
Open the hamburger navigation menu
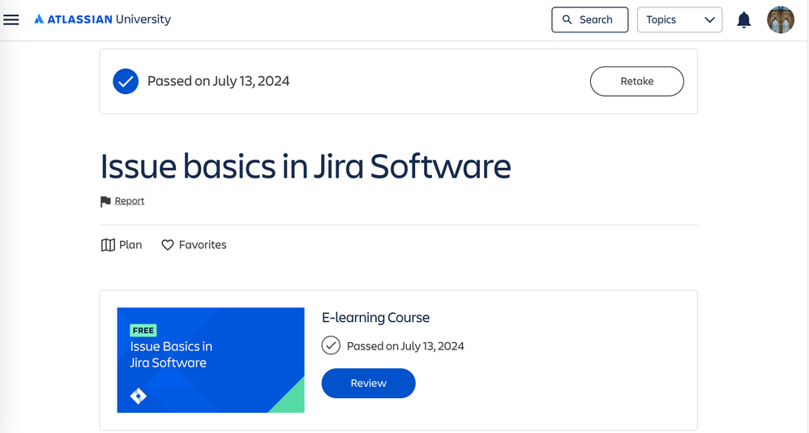pos(11,19)
